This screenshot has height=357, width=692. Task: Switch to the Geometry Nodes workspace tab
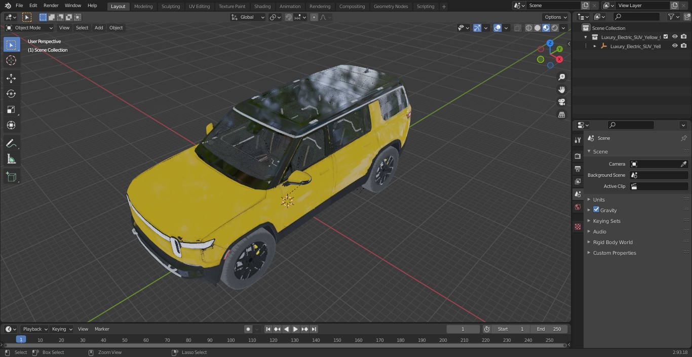pyautogui.click(x=391, y=7)
